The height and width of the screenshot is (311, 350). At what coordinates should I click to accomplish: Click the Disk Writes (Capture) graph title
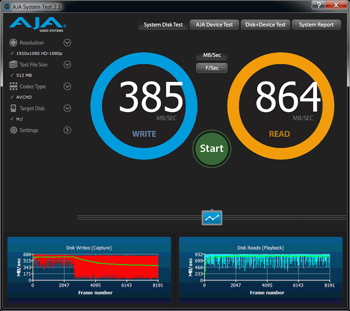(89, 248)
